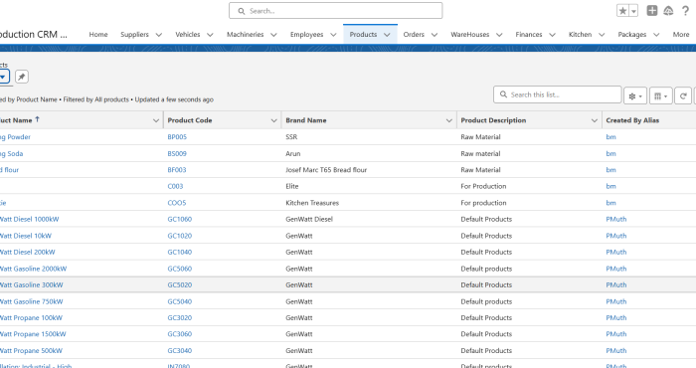Open the Help question mark icon
This screenshot has width=696, height=368.
click(x=685, y=11)
